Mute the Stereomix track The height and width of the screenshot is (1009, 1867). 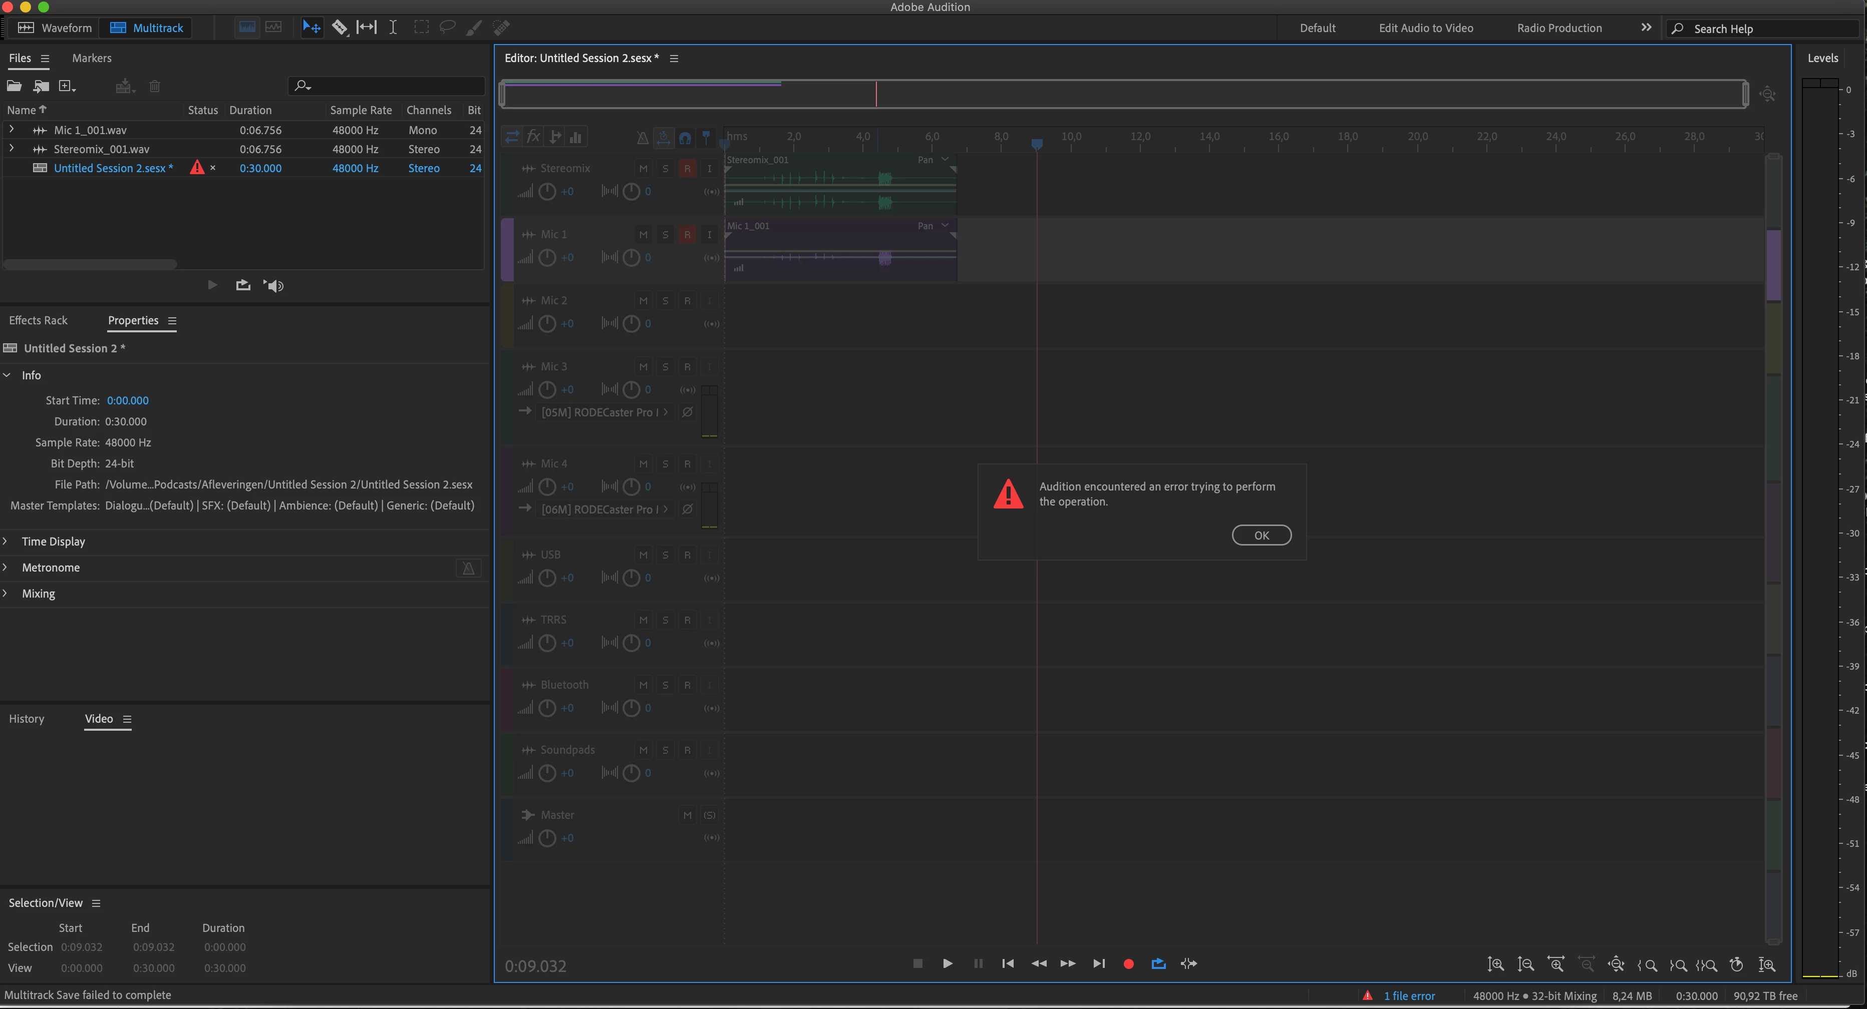[x=643, y=169]
